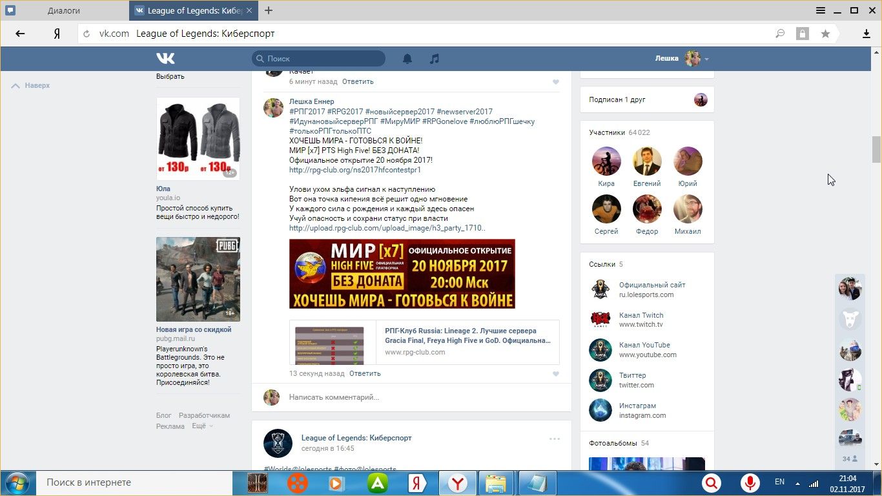Switch the EN input language indicator
This screenshot has width=882, height=496.
click(x=779, y=482)
